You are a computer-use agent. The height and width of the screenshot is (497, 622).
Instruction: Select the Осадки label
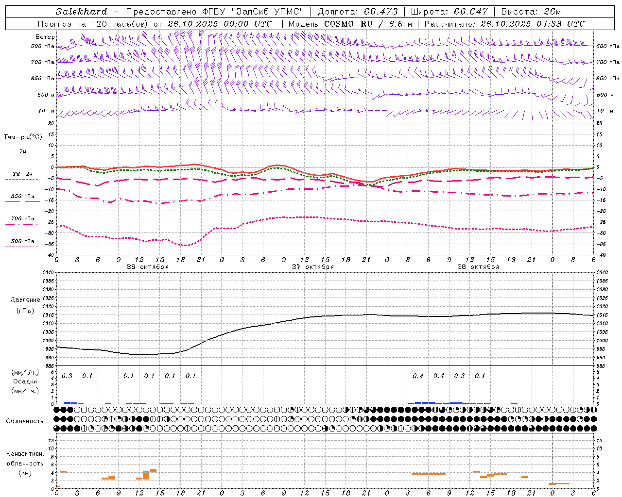(25, 381)
